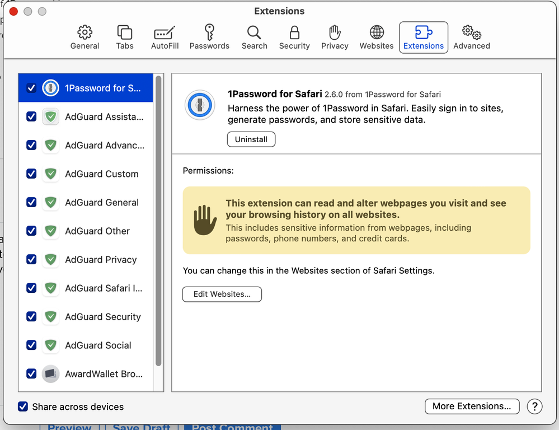Open the Passwords key icon
Image resolution: width=559 pixels, height=430 pixels.
[209, 32]
